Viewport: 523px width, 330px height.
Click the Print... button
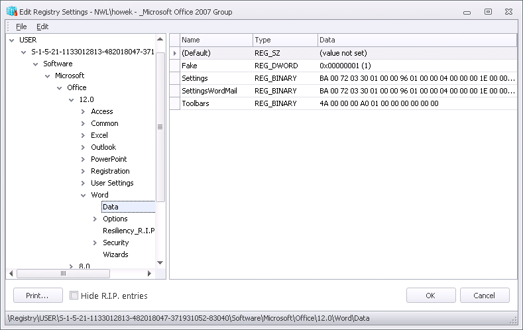(38, 296)
